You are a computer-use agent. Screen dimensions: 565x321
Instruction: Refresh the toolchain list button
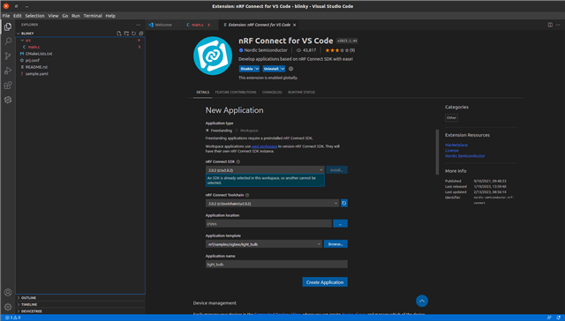point(344,204)
